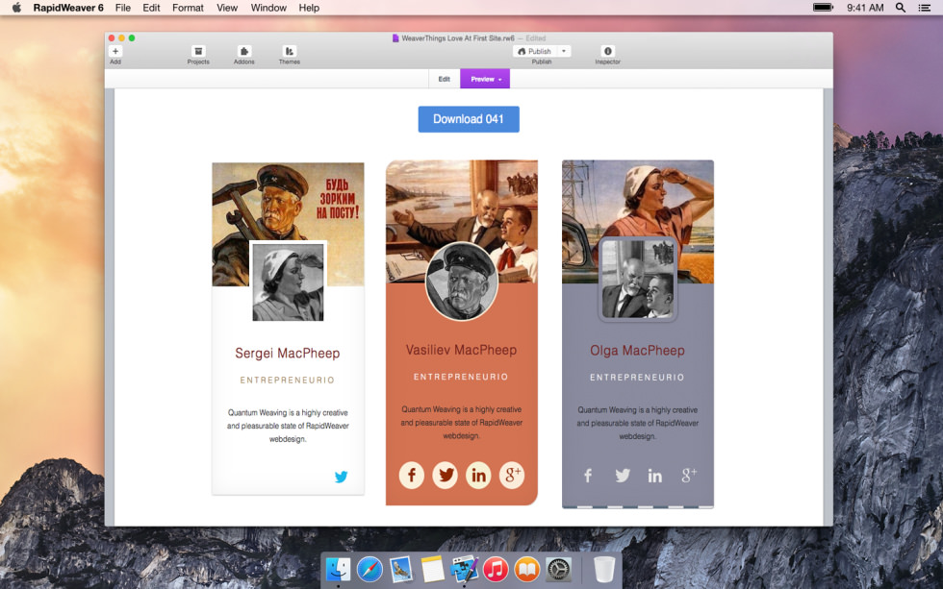Open iBooks from the Dock
This screenshot has height=589, width=943.
(527, 569)
